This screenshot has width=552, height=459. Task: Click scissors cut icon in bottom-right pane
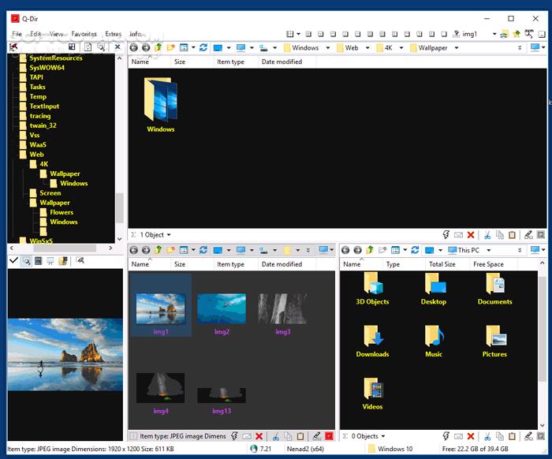pos(487,435)
